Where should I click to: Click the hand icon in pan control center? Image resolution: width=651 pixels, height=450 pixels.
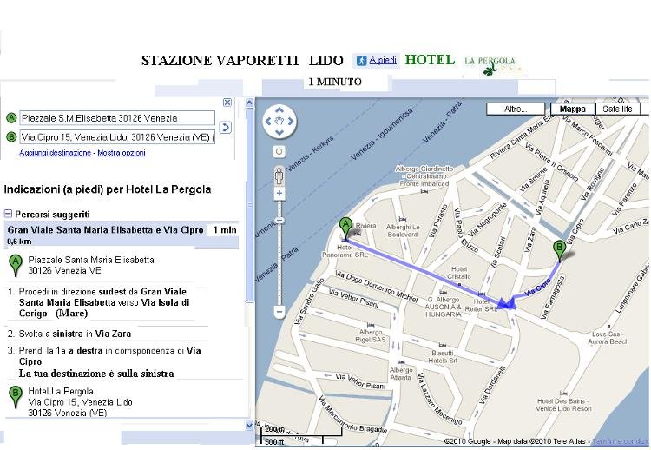[x=279, y=122]
